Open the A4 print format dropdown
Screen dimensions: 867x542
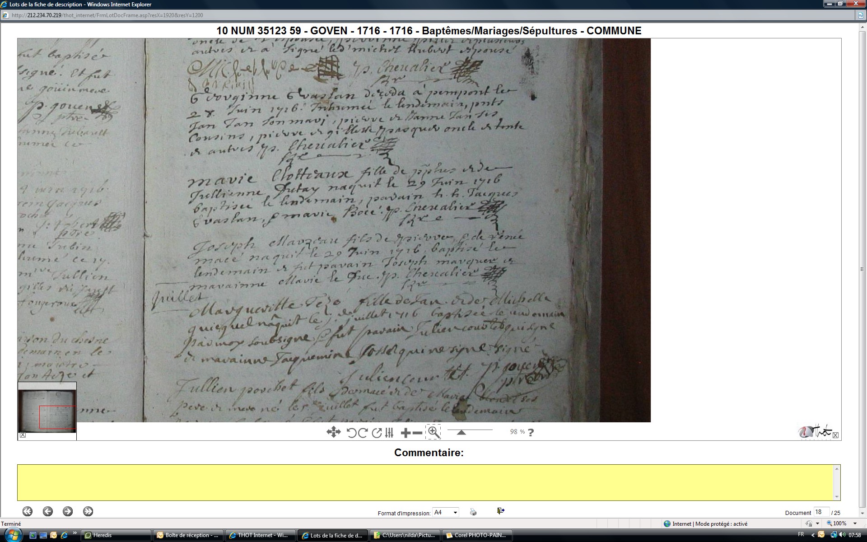coord(446,512)
